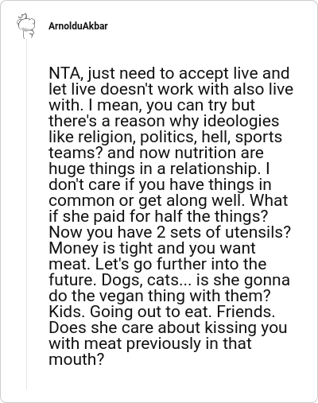Click the word NTA in the comment
Viewport: 318px width, 403px height.
[64, 73]
